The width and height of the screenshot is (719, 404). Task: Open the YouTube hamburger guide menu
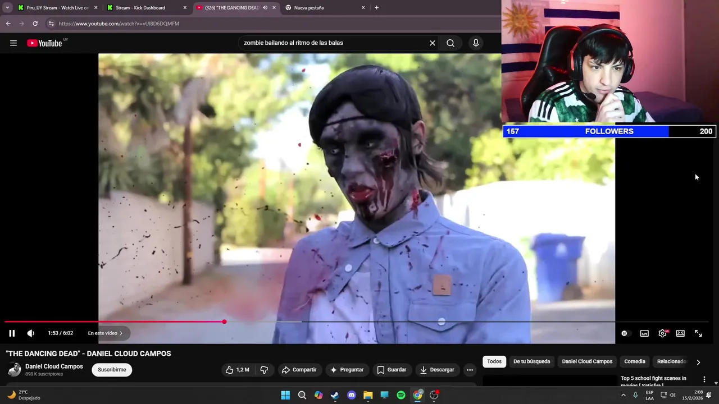(13, 43)
